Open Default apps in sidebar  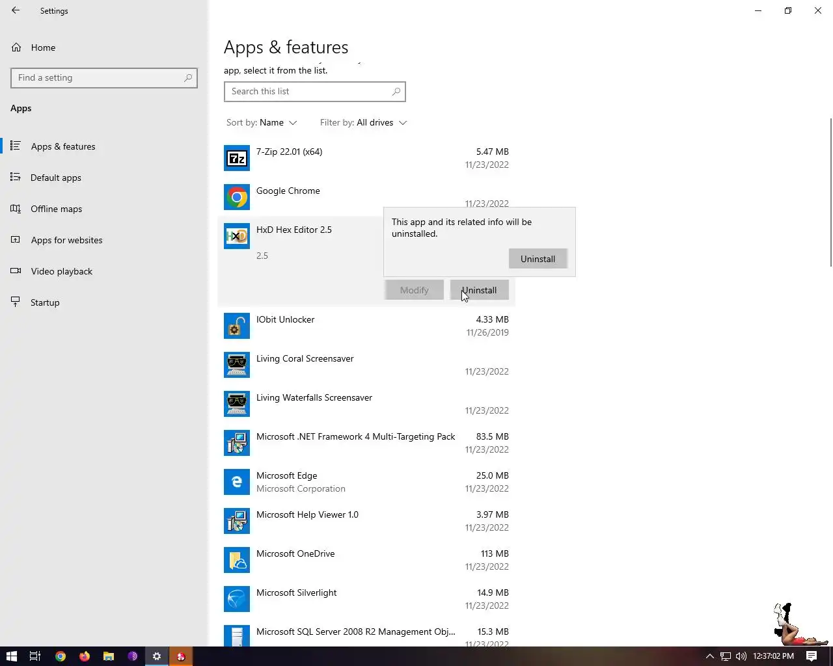click(56, 178)
